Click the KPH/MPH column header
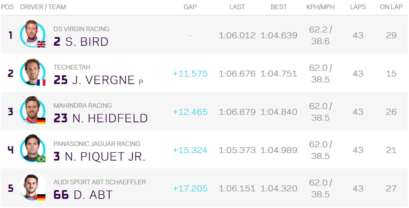Image resolution: width=409 pixels, height=208 pixels. tap(320, 7)
